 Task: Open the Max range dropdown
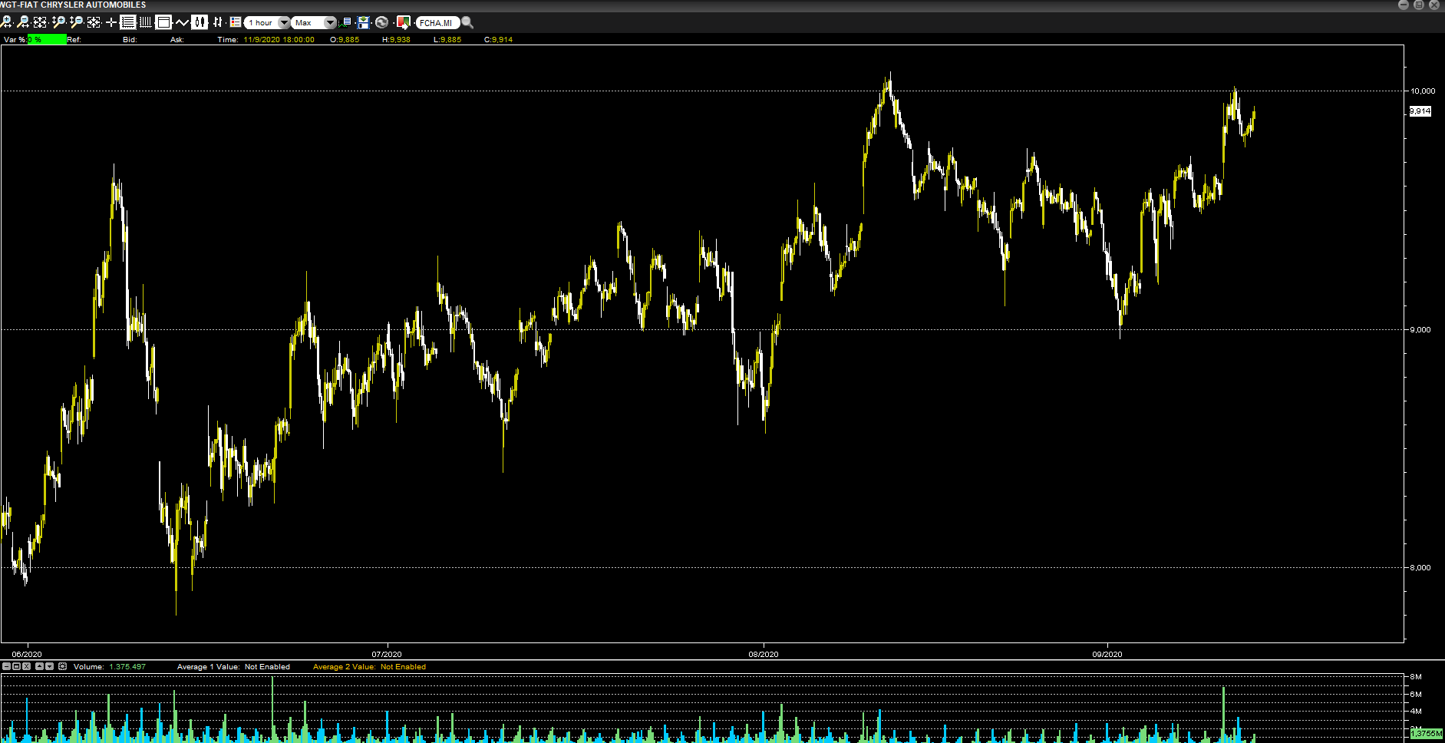330,22
